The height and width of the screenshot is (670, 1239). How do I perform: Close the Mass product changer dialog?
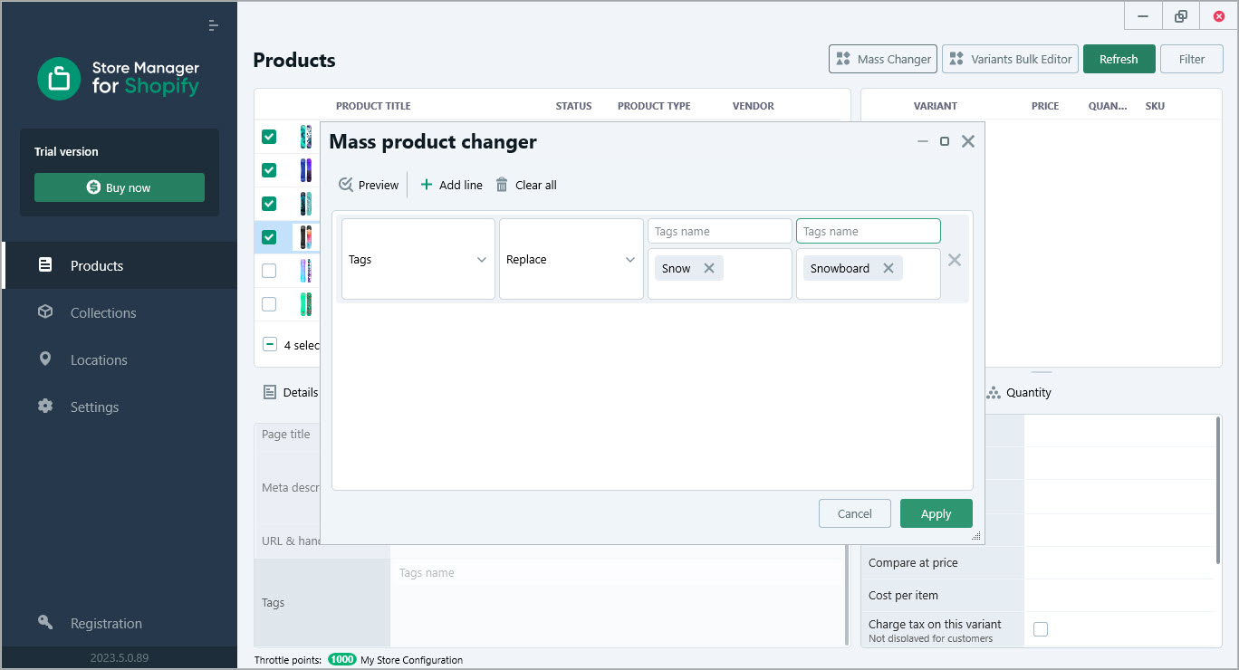(968, 141)
